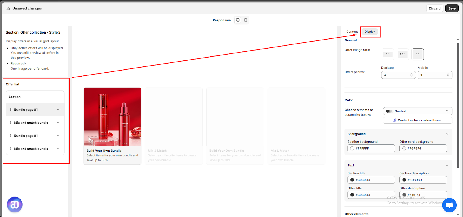Switch to mobile responsive preview icon
463x217 pixels.
245,20
